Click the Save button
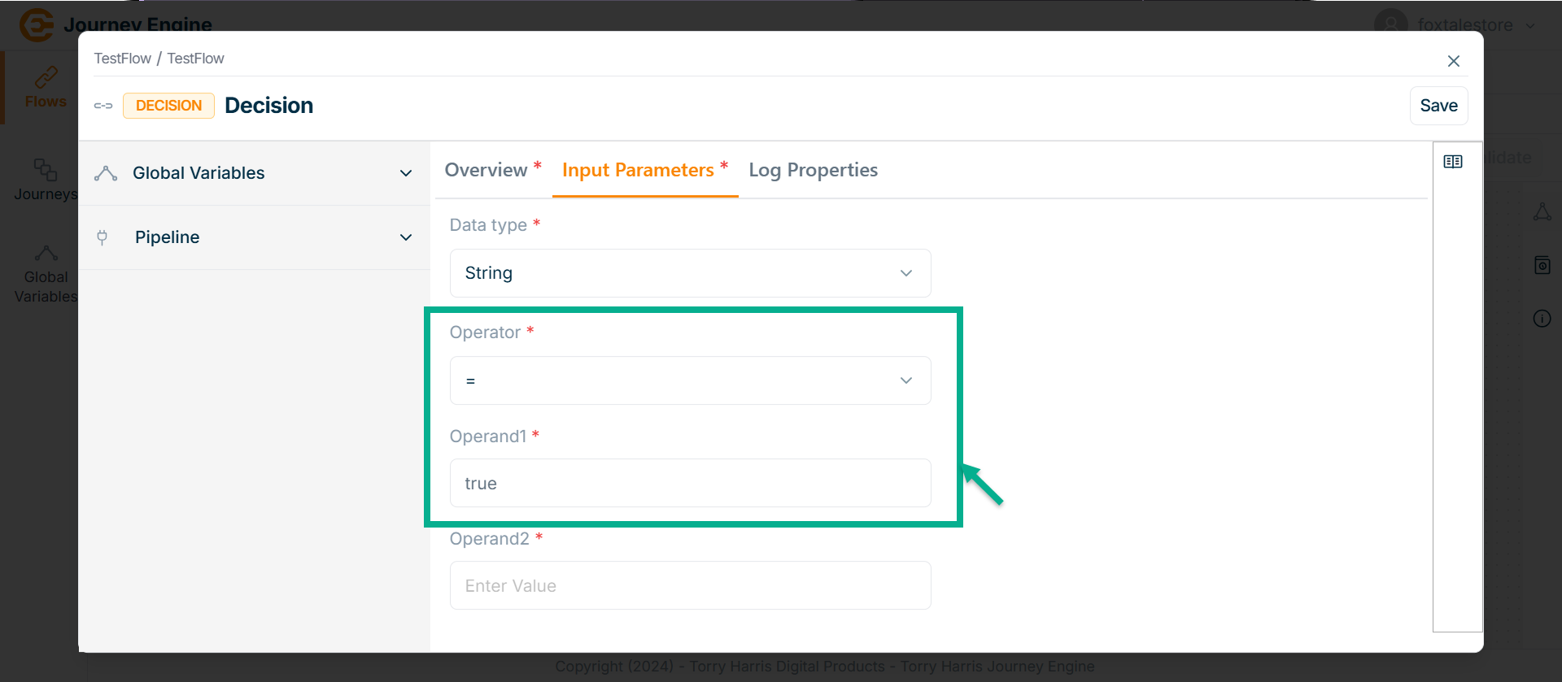The height and width of the screenshot is (682, 1562). coord(1438,106)
